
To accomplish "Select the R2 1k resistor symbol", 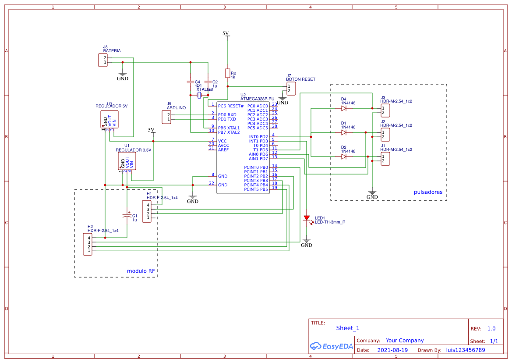I will tap(228, 74).
